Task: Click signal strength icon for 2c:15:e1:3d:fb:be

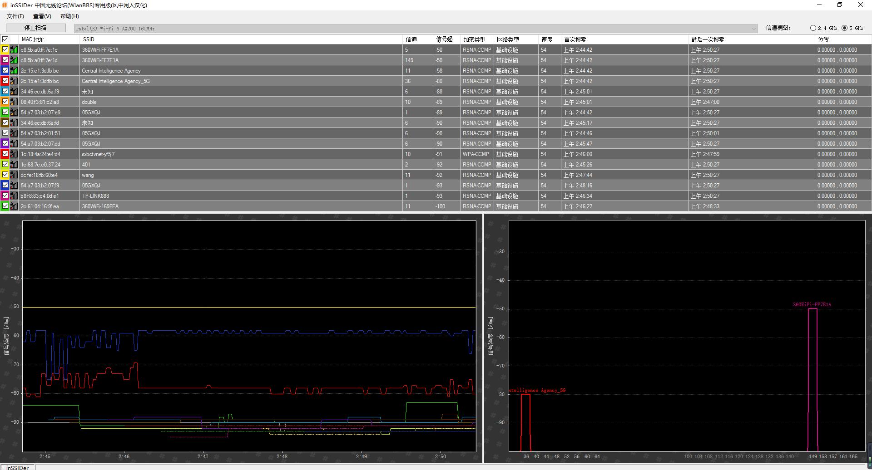Action: pos(14,71)
